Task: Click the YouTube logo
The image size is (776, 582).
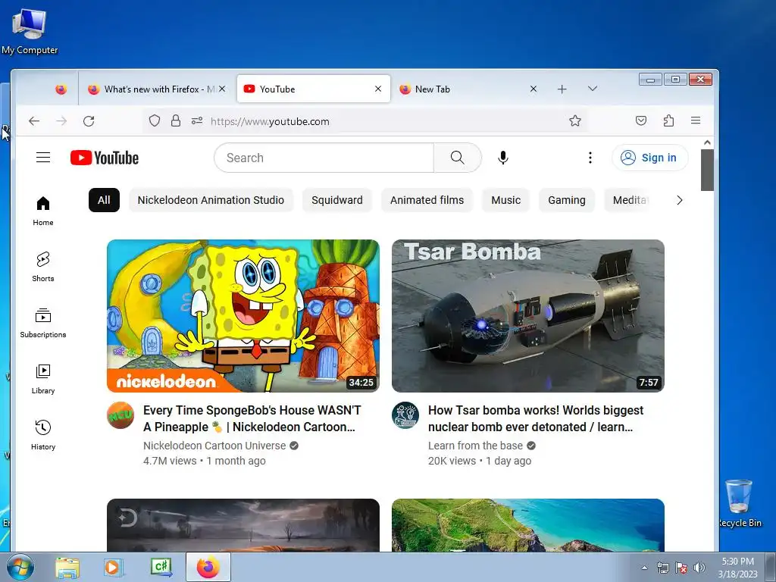Action: tap(105, 158)
